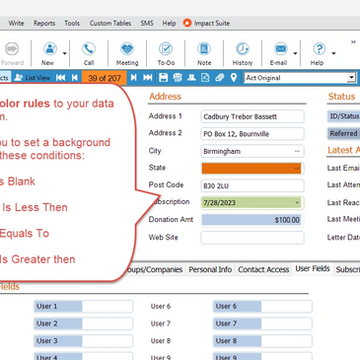Click the map pin location icon
This screenshot has width=360, height=360.
coord(234,78)
